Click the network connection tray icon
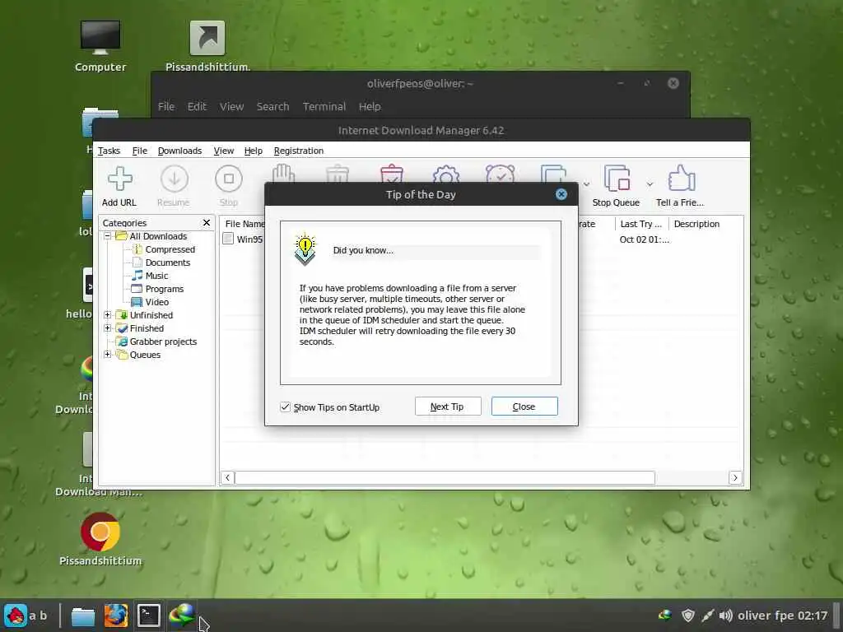This screenshot has width=843, height=632. click(x=707, y=616)
